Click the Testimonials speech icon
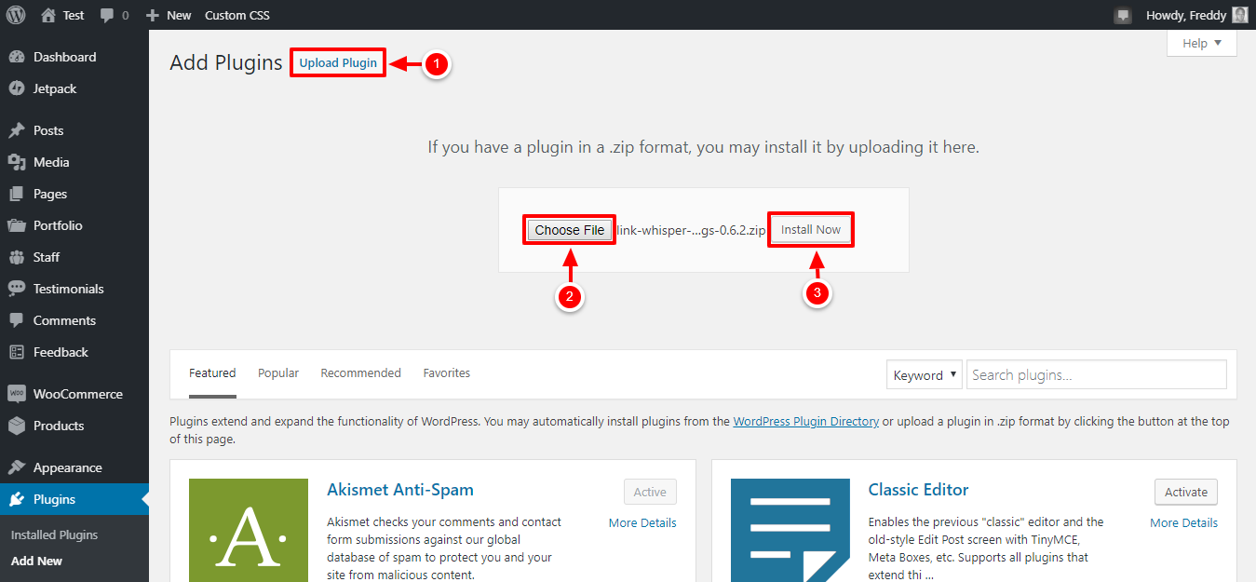This screenshot has height=582, width=1256. click(x=17, y=289)
